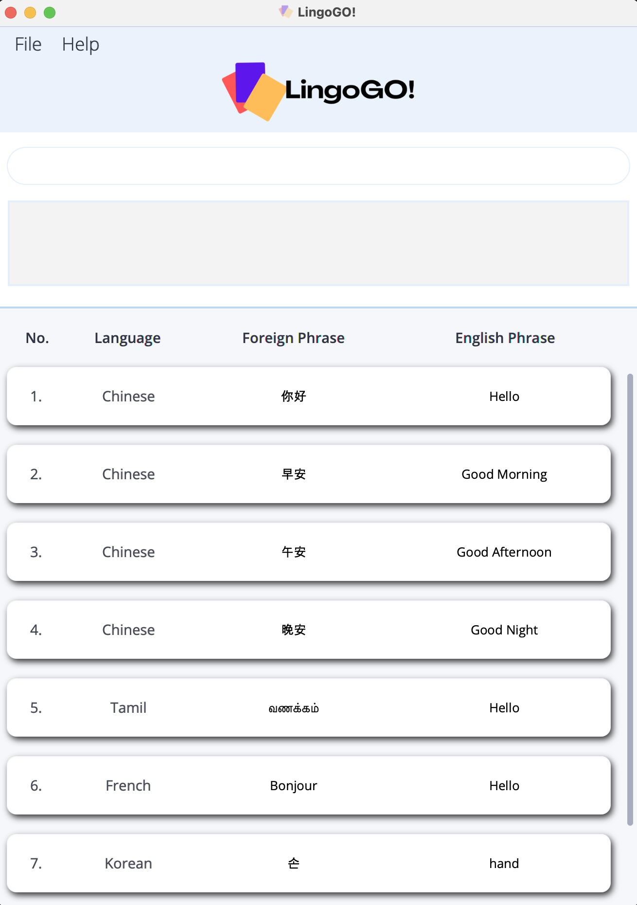This screenshot has width=637, height=905.
Task: Click the gray preview panel area
Action: coord(318,242)
